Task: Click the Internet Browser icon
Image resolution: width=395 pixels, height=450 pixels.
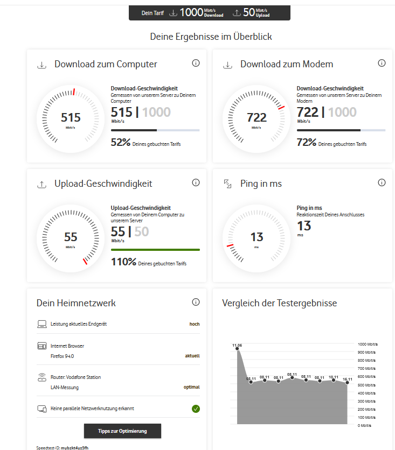Action: tap(42, 346)
